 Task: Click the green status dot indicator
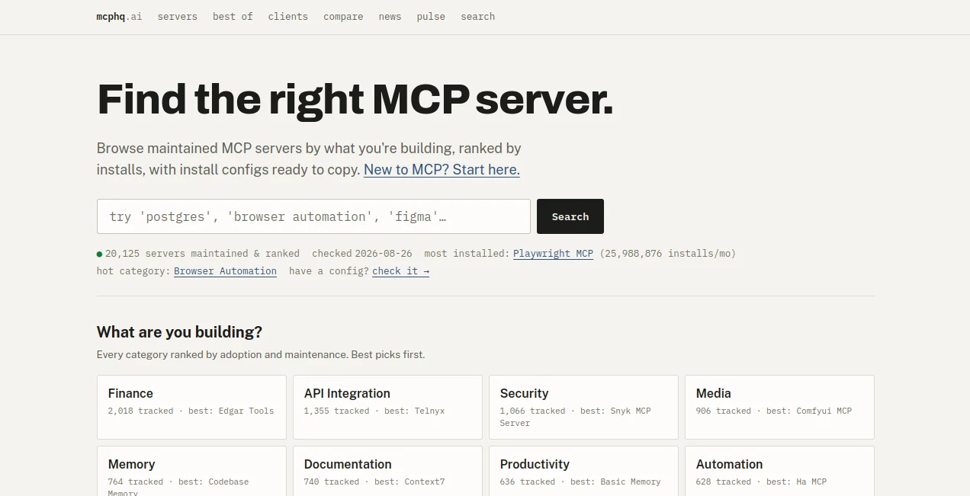pos(99,254)
